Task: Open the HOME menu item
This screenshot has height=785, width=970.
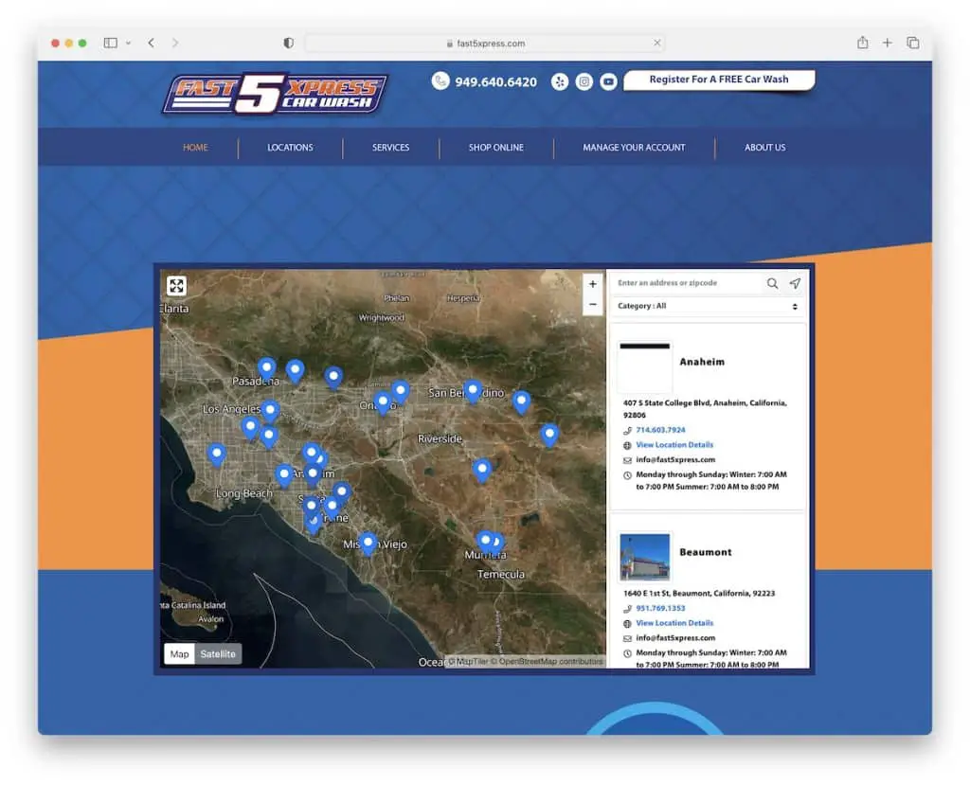Action: click(195, 147)
